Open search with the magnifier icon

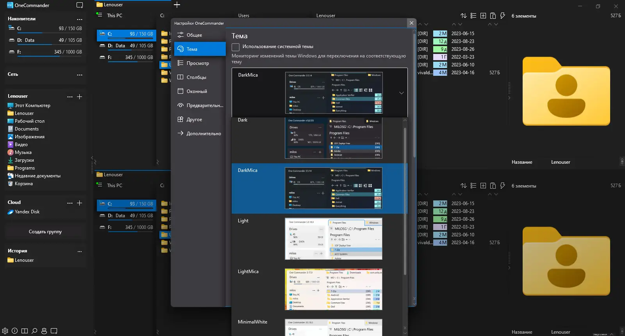click(x=34, y=331)
